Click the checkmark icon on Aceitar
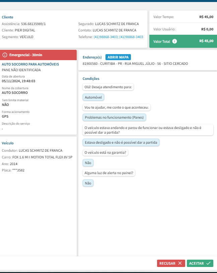 click(208, 263)
